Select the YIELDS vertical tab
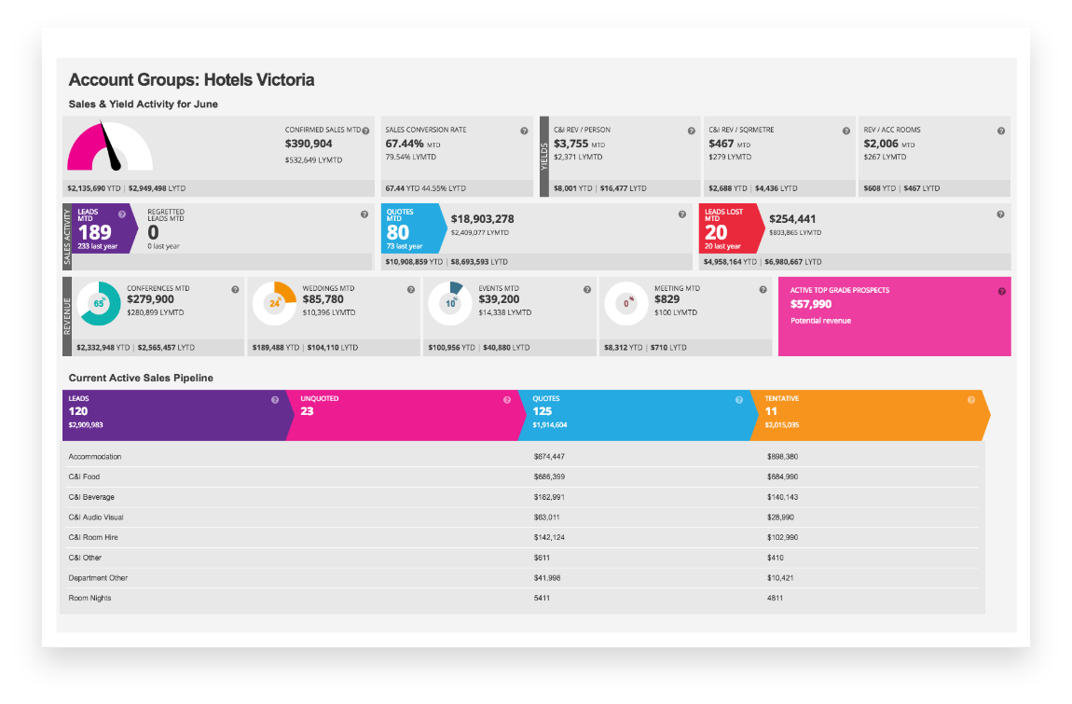Image resolution: width=1072 pixels, height=704 pixels. (x=543, y=154)
